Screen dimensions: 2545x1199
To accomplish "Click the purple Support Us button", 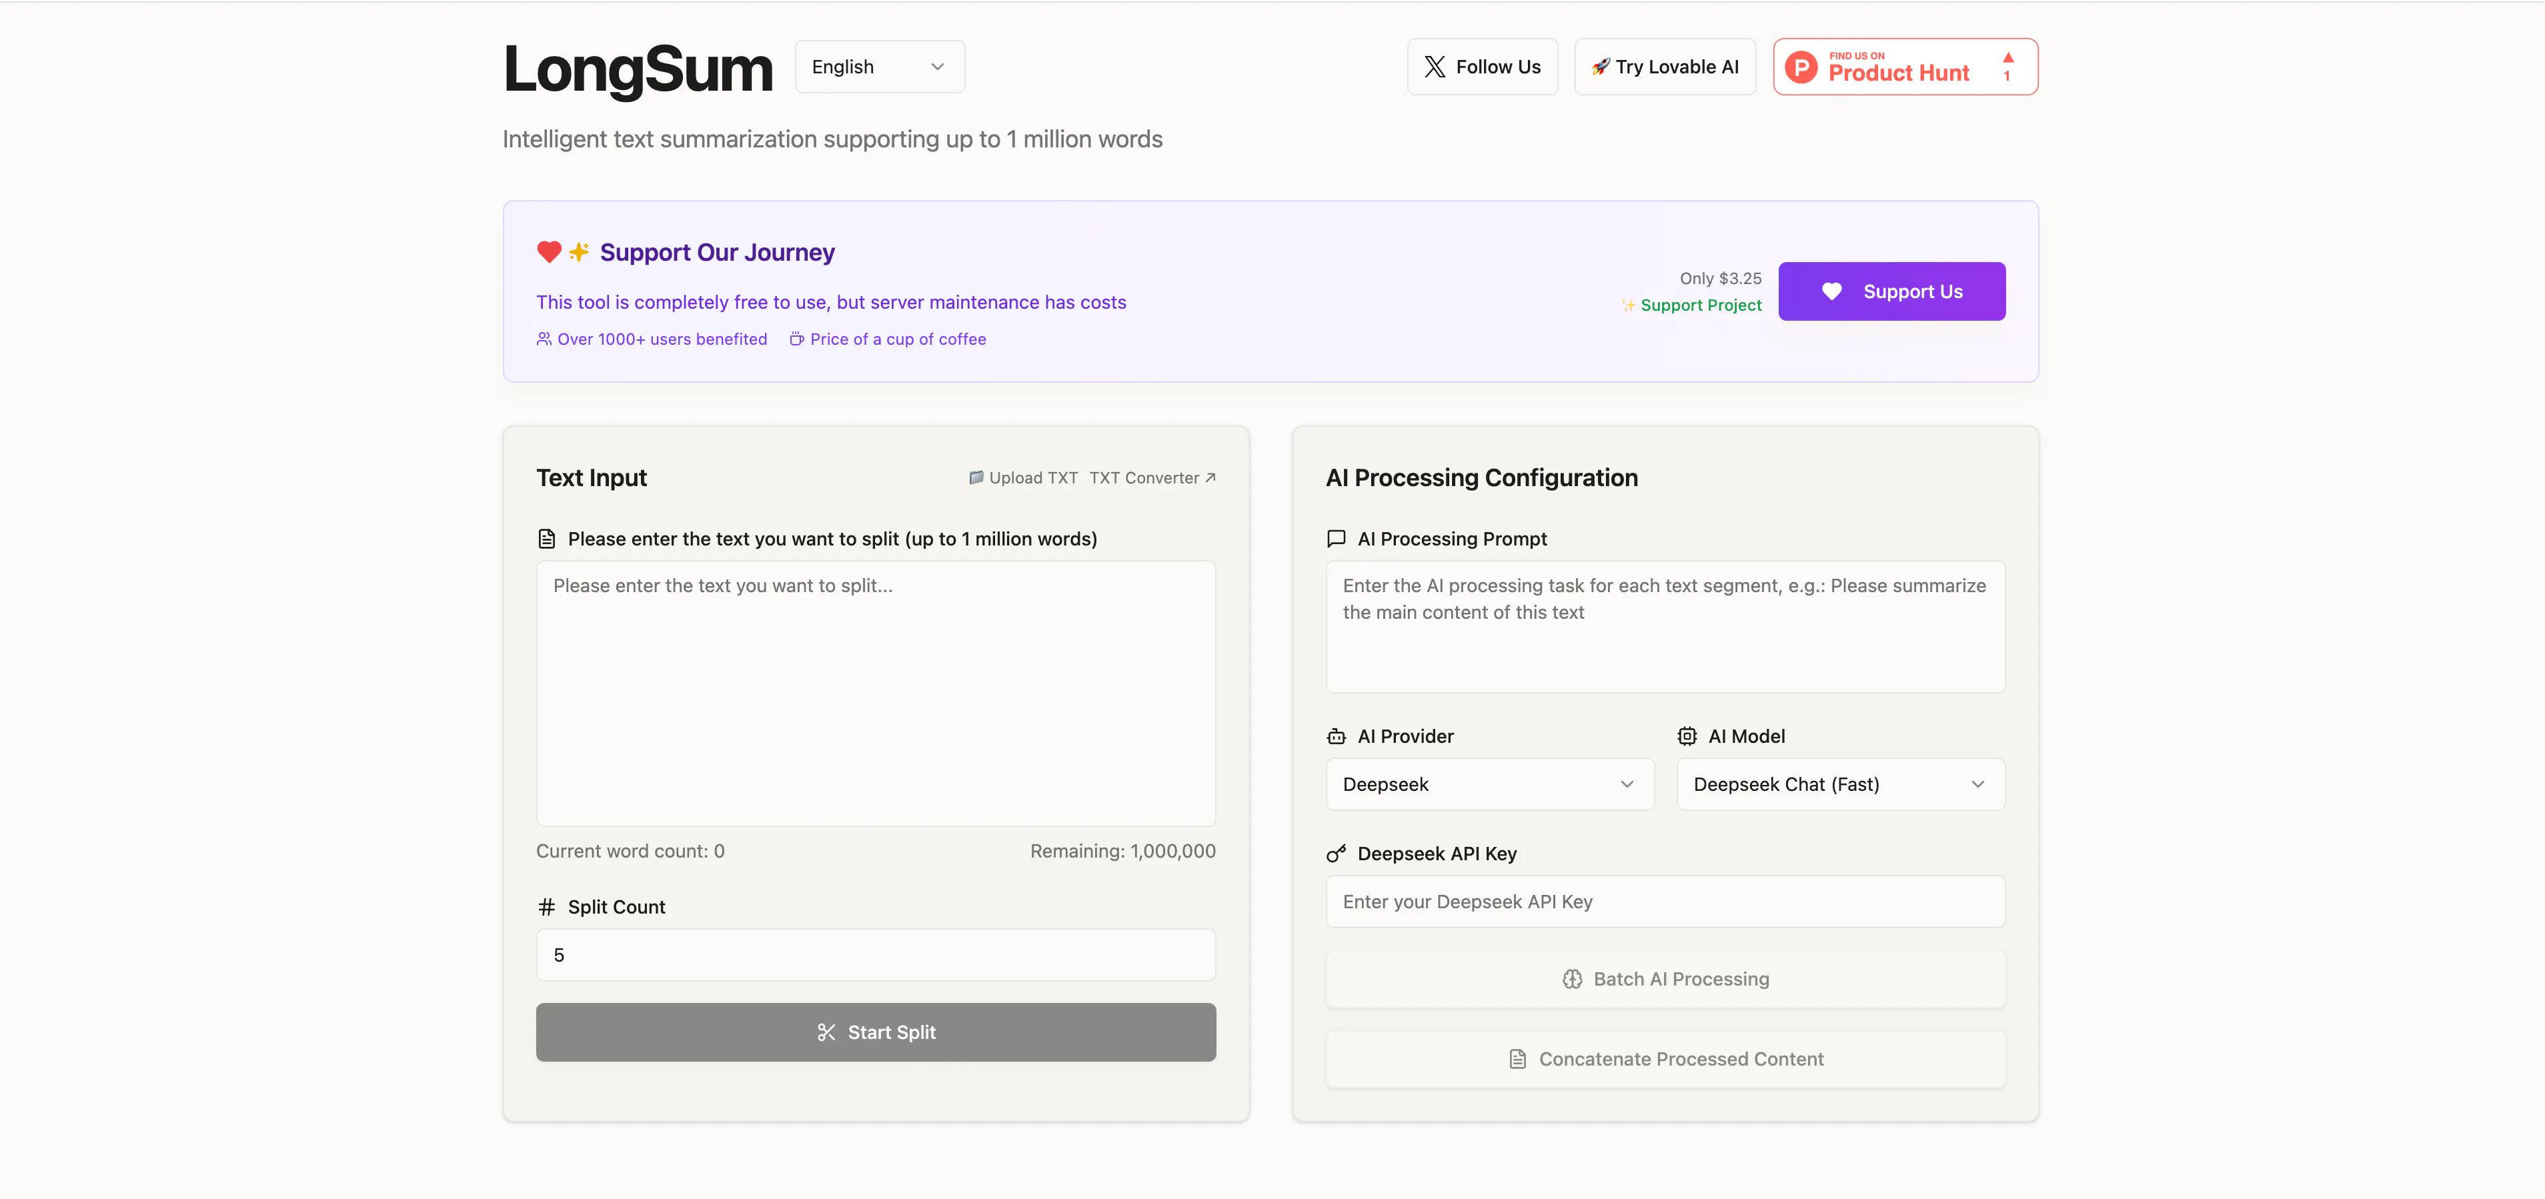I will (1891, 291).
